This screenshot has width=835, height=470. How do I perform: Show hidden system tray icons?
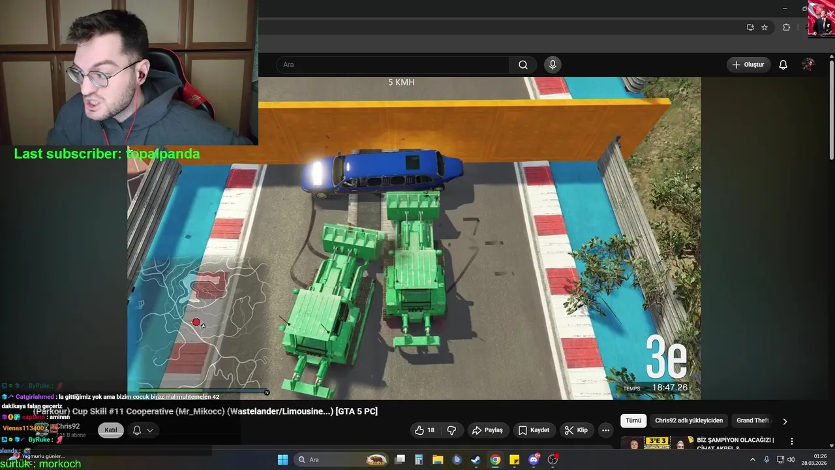click(x=752, y=460)
